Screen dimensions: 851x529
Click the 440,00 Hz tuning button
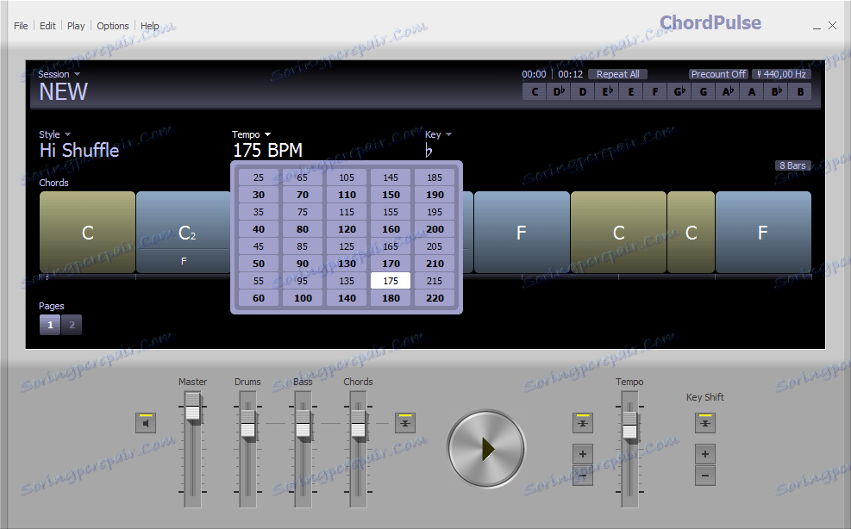coord(781,74)
